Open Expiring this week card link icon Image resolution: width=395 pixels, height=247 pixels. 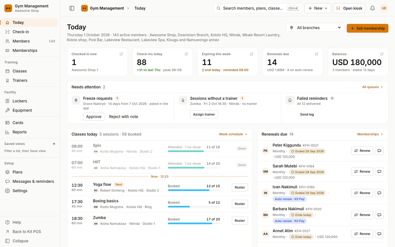point(251,54)
